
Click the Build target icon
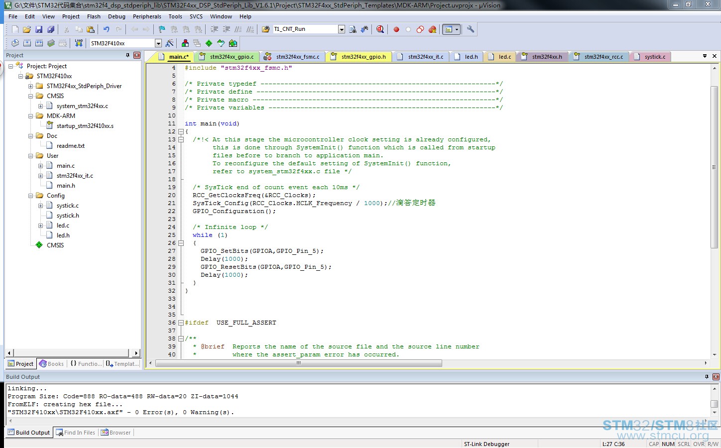[x=27, y=43]
